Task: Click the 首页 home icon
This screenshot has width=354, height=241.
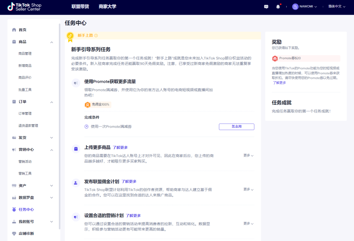Action: 14,30
